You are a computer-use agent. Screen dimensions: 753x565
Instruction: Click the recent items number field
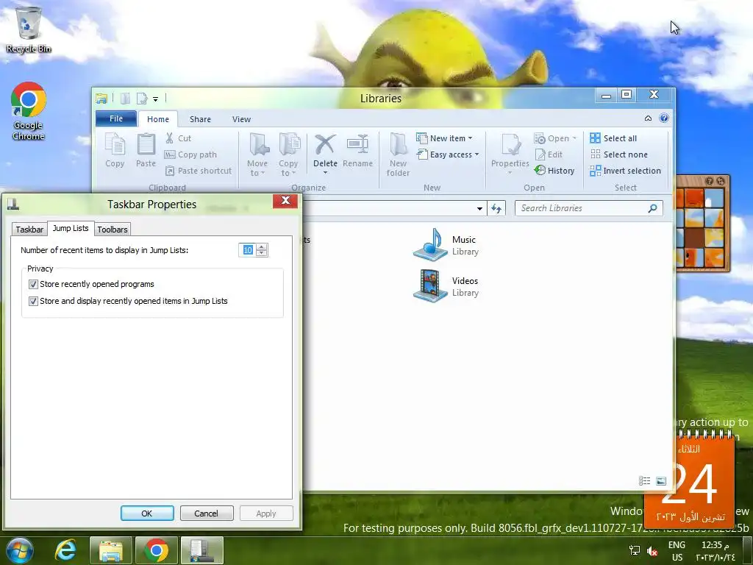pyautogui.click(x=248, y=250)
